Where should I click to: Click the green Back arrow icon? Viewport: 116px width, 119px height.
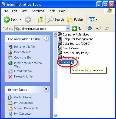[7, 20]
